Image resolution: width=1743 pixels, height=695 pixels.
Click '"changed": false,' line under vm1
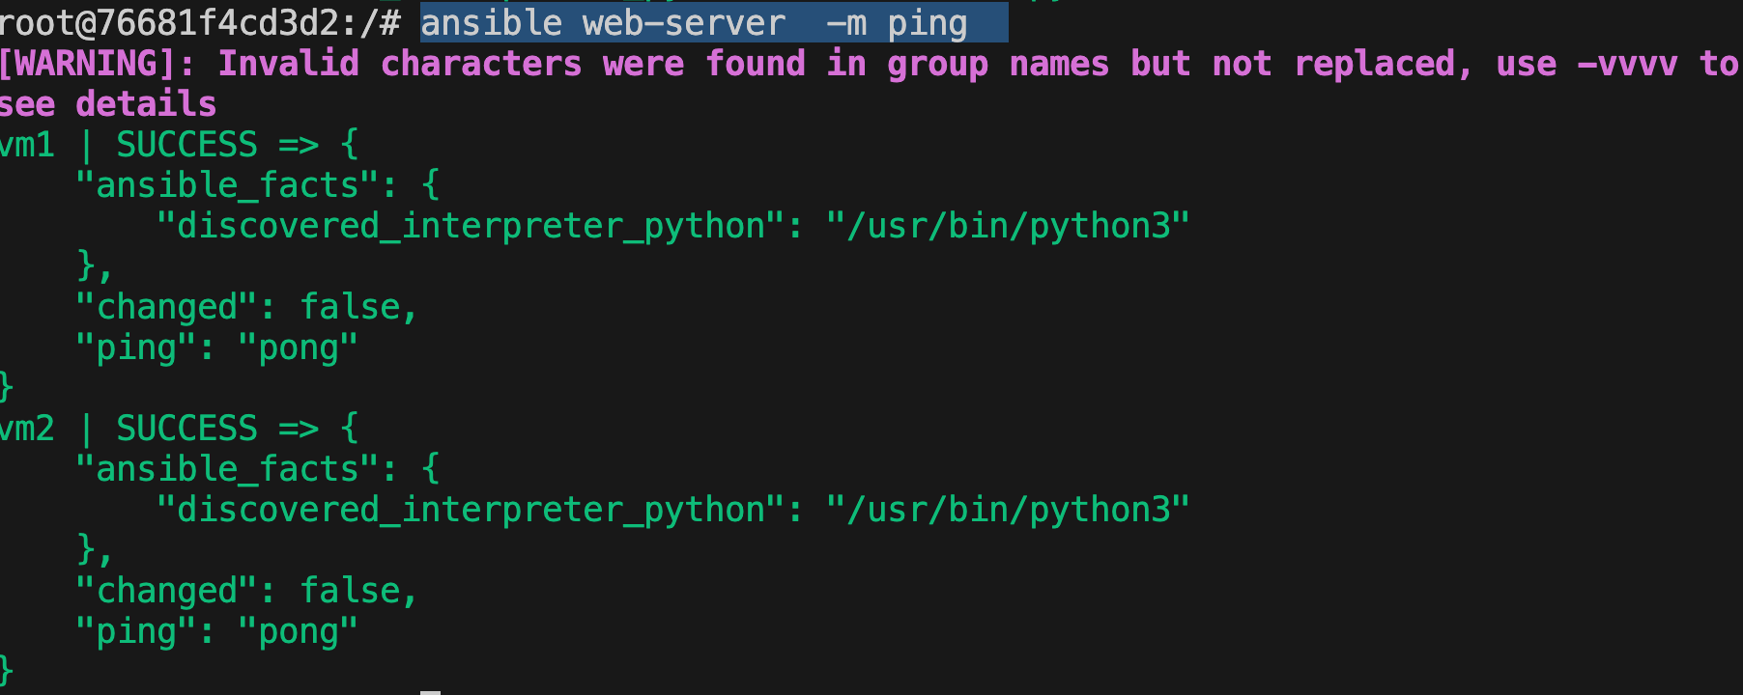pyautogui.click(x=246, y=307)
